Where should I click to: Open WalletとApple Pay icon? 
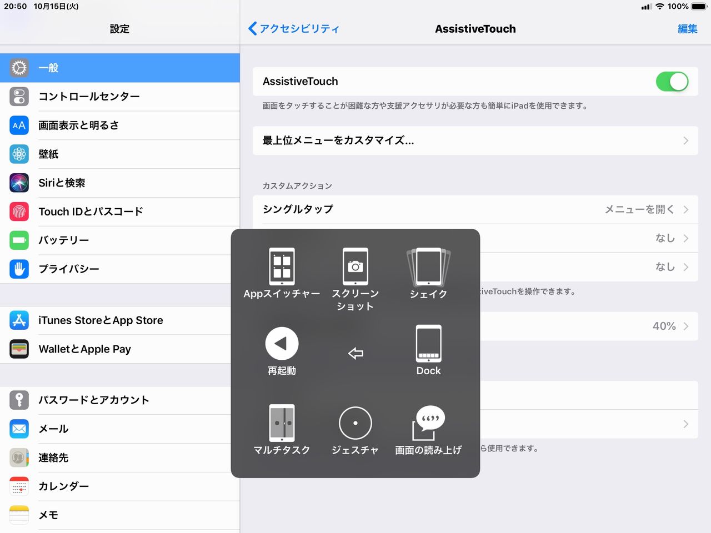[x=19, y=349]
